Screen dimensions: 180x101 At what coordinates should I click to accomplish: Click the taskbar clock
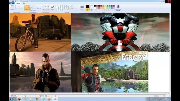[166, 99]
